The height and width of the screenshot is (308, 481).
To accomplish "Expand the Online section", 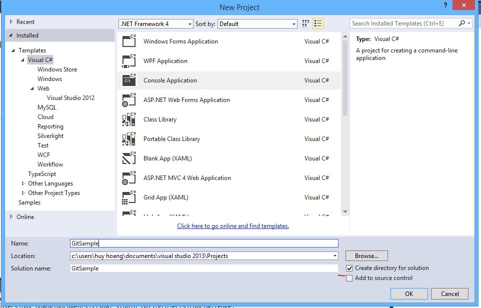I will click(x=12, y=216).
